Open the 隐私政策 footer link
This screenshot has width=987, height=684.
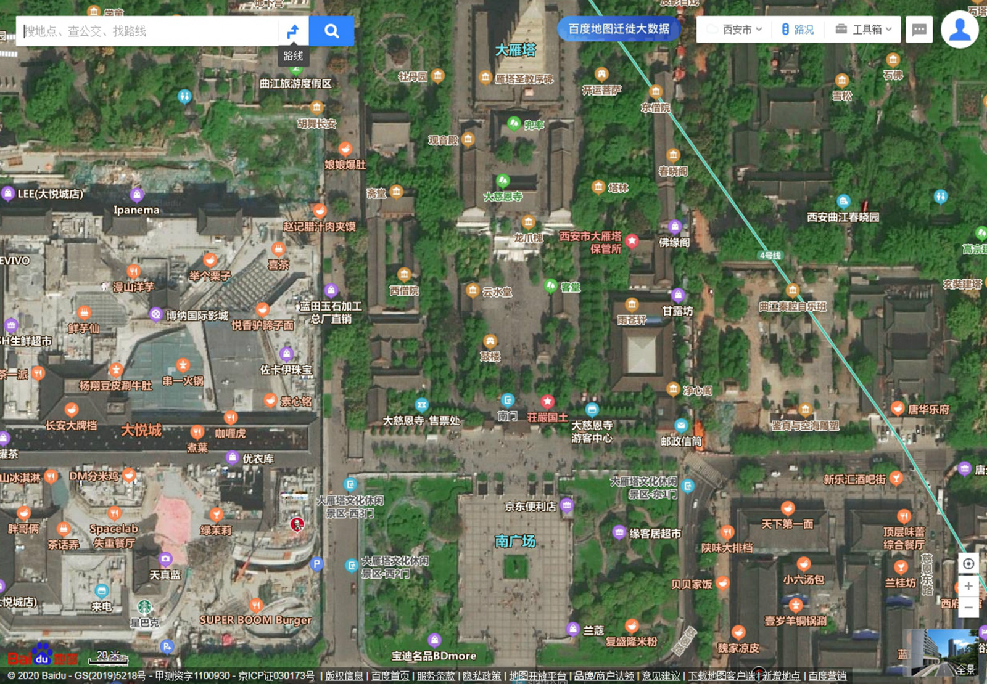coord(482,676)
